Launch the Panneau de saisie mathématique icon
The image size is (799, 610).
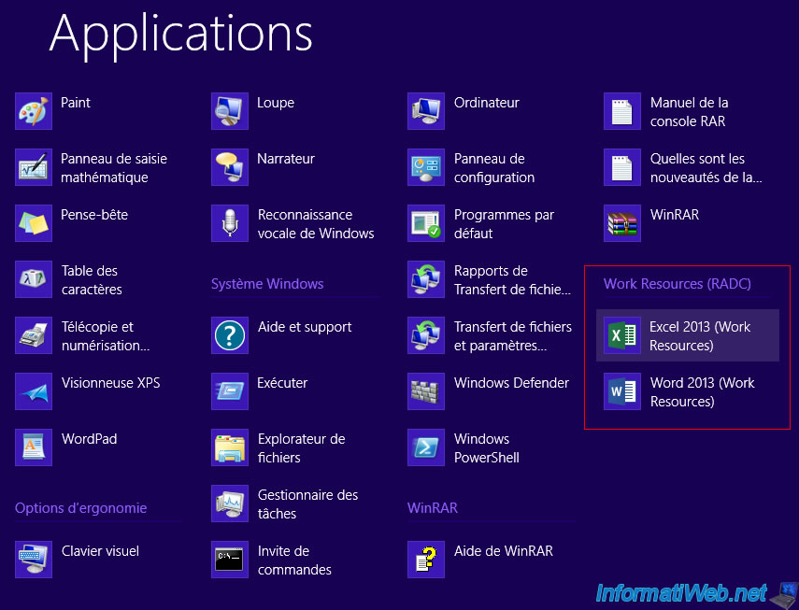pyautogui.click(x=34, y=167)
